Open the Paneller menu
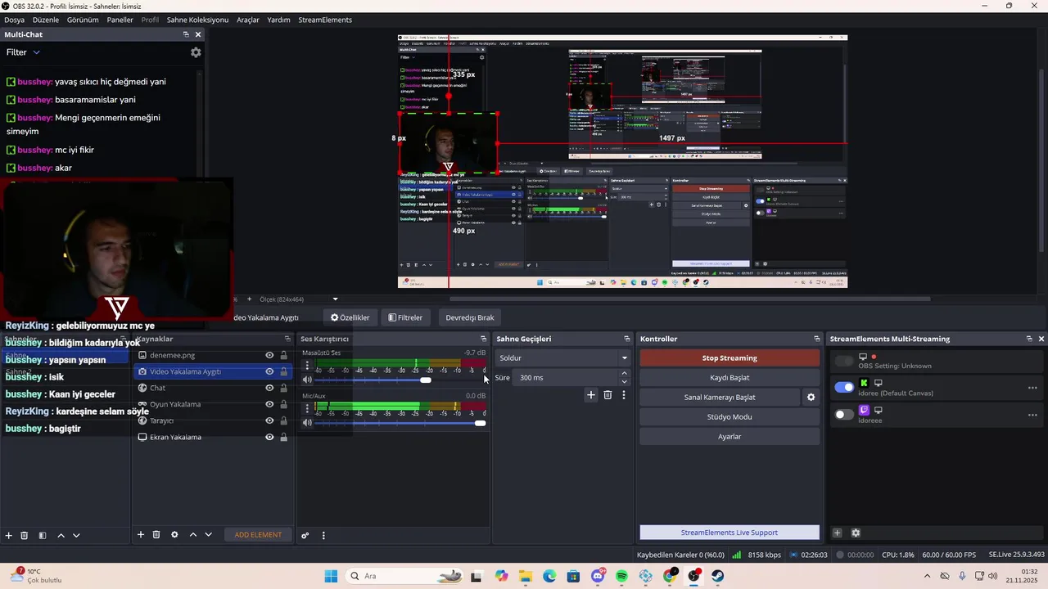 [x=120, y=20]
